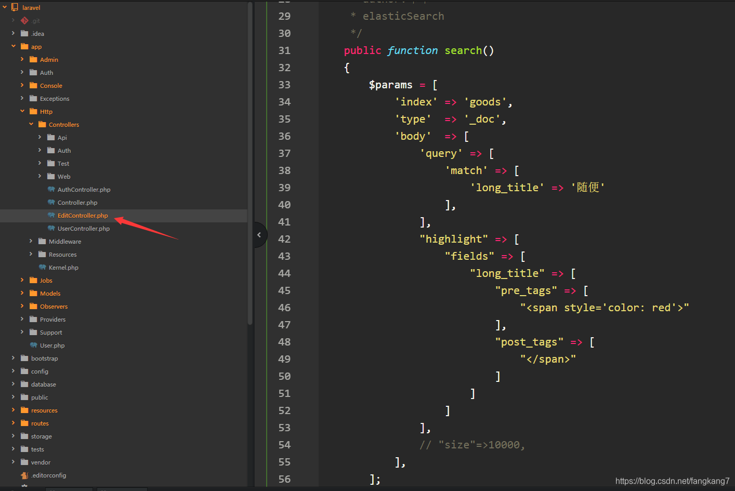
Task: Click the 'search' function name
Action: point(463,50)
